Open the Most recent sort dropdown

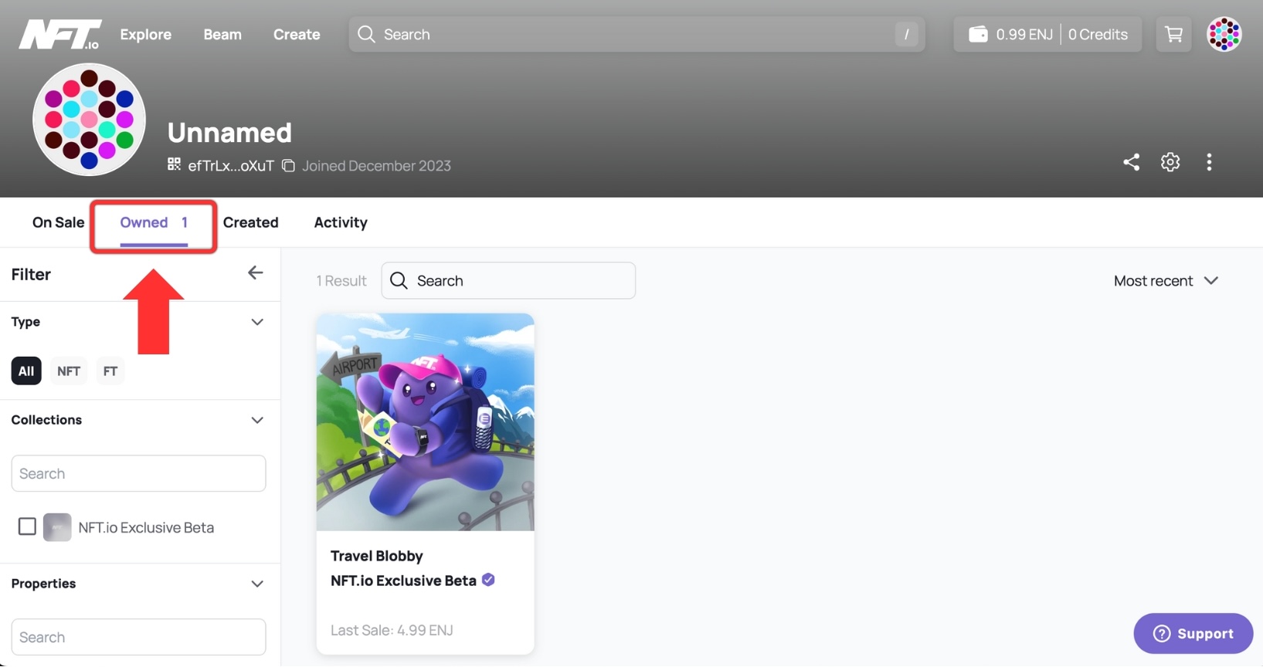coord(1166,281)
